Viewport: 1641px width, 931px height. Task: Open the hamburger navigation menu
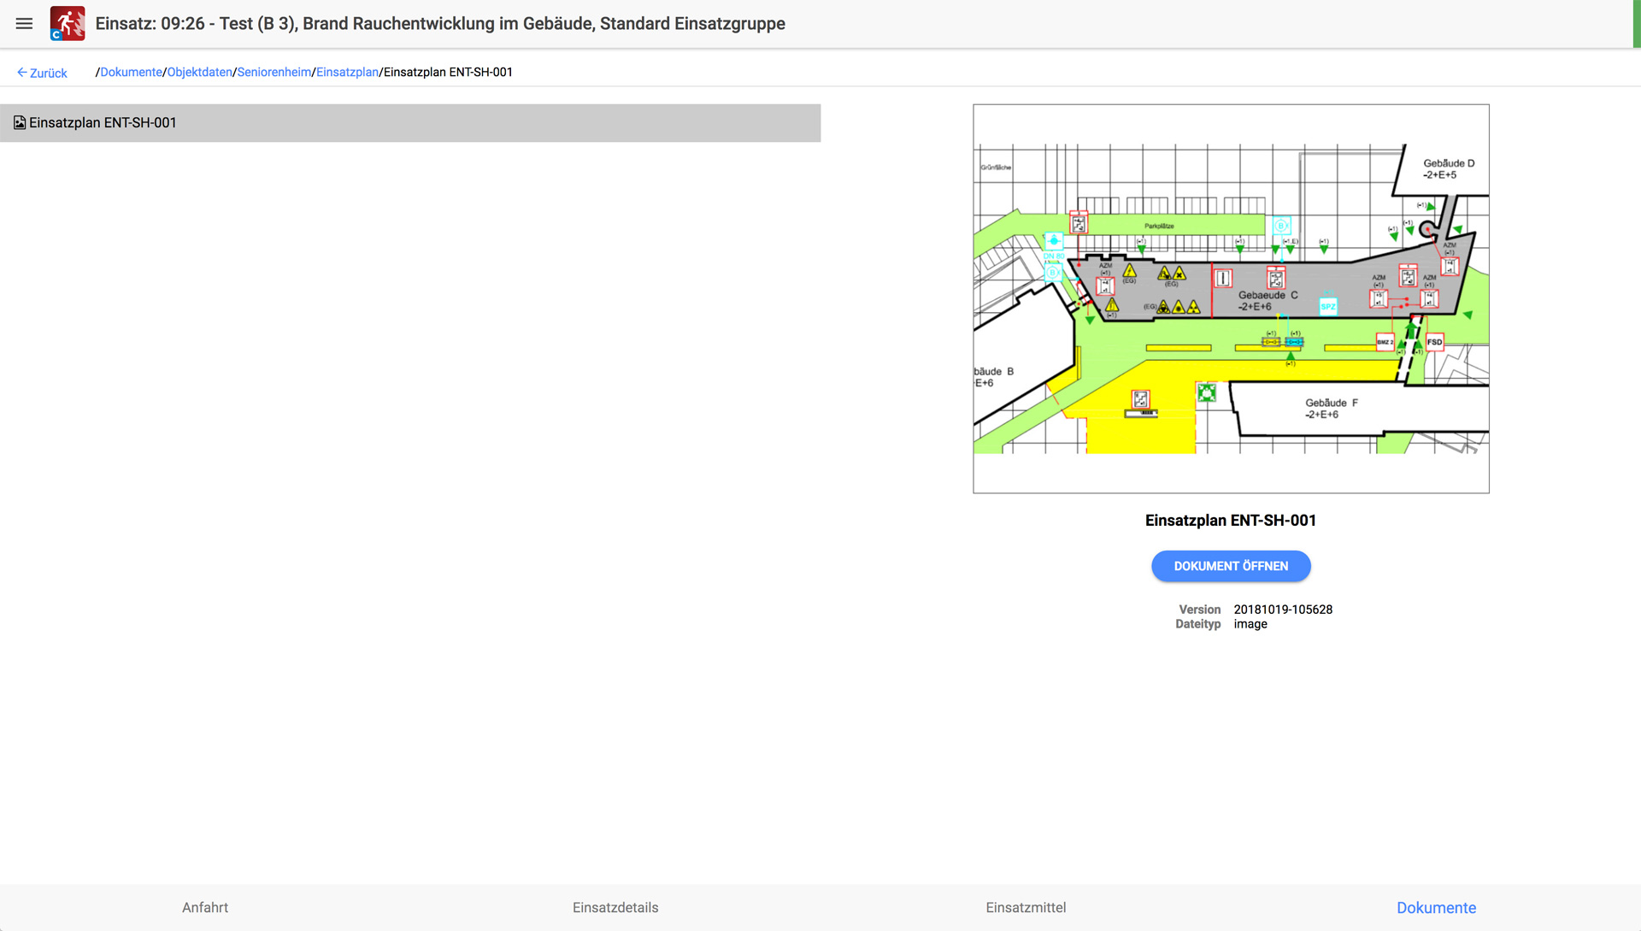(24, 24)
